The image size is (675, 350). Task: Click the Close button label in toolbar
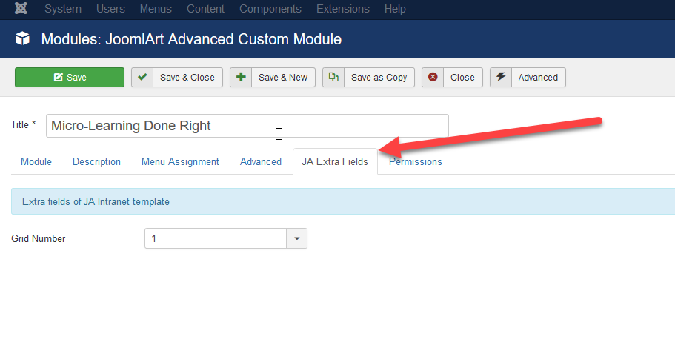(x=462, y=78)
